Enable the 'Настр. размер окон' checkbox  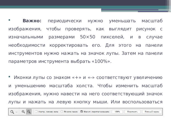(x=36, y=111)
